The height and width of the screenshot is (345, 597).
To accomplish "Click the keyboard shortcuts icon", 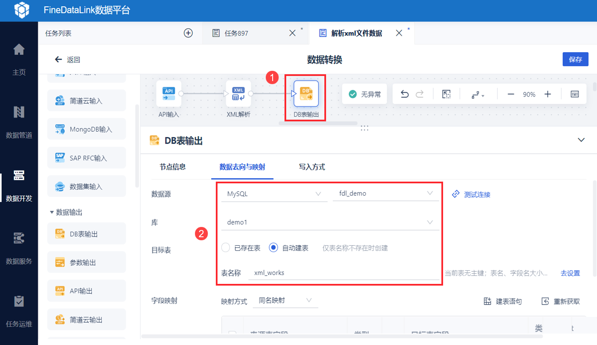I will (x=575, y=94).
